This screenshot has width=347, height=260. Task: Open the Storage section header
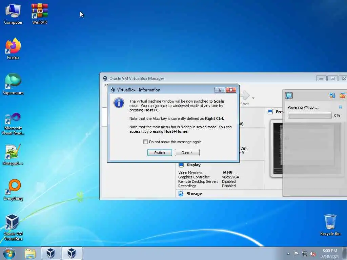[194, 194]
